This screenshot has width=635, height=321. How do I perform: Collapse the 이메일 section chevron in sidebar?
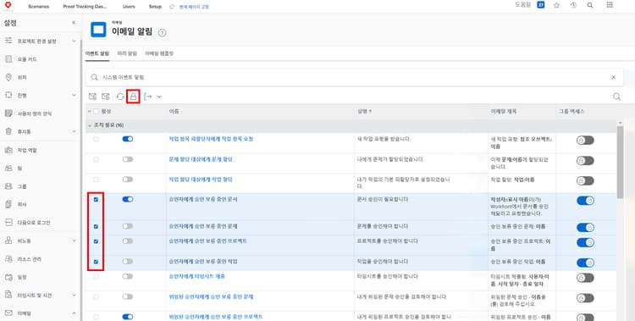tap(74, 313)
